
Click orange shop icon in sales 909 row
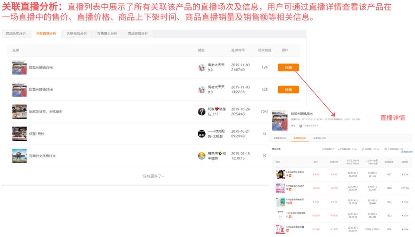[x=288, y=230]
